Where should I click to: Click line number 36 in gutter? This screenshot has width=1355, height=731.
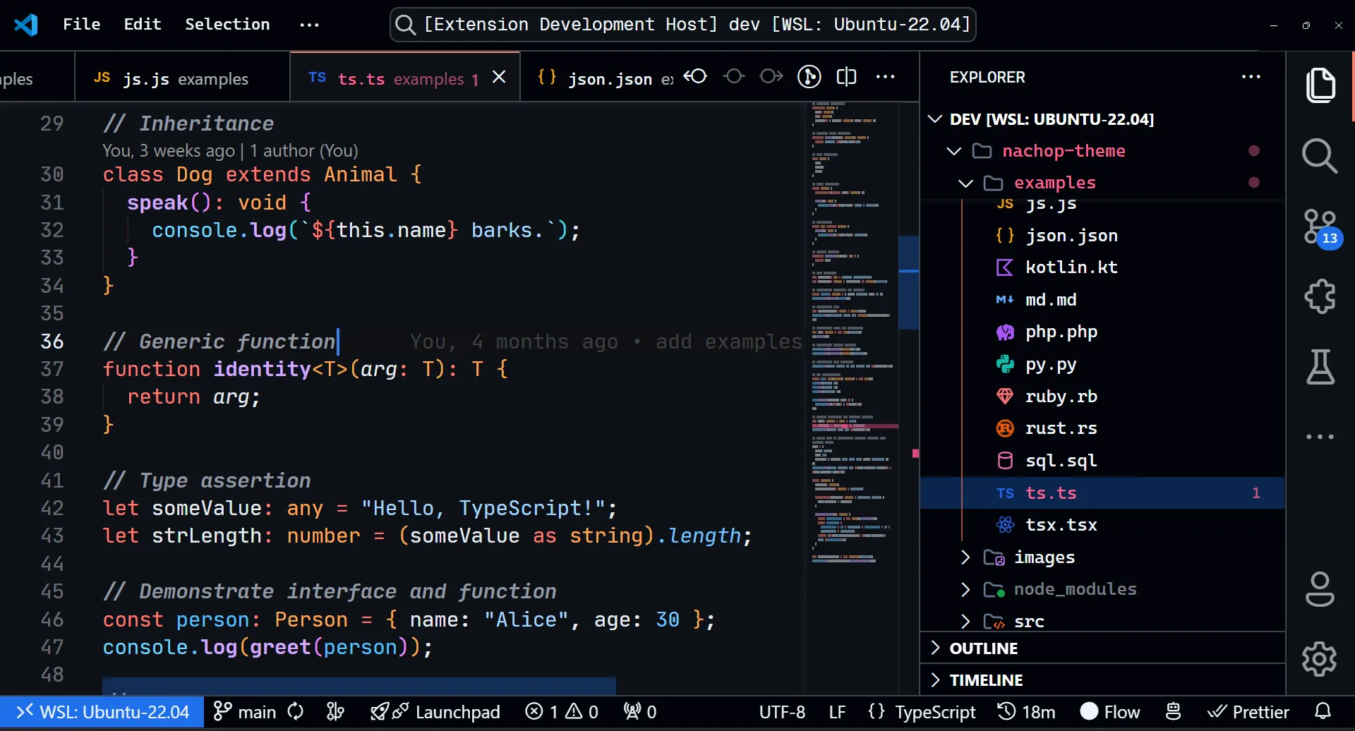point(52,342)
